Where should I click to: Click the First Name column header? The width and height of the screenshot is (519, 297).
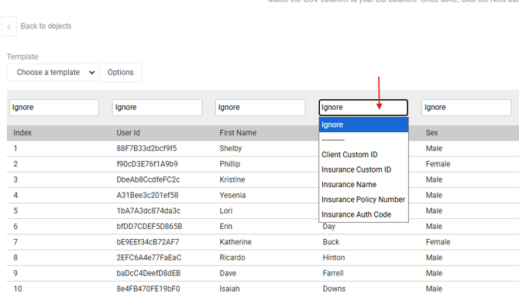(x=238, y=133)
